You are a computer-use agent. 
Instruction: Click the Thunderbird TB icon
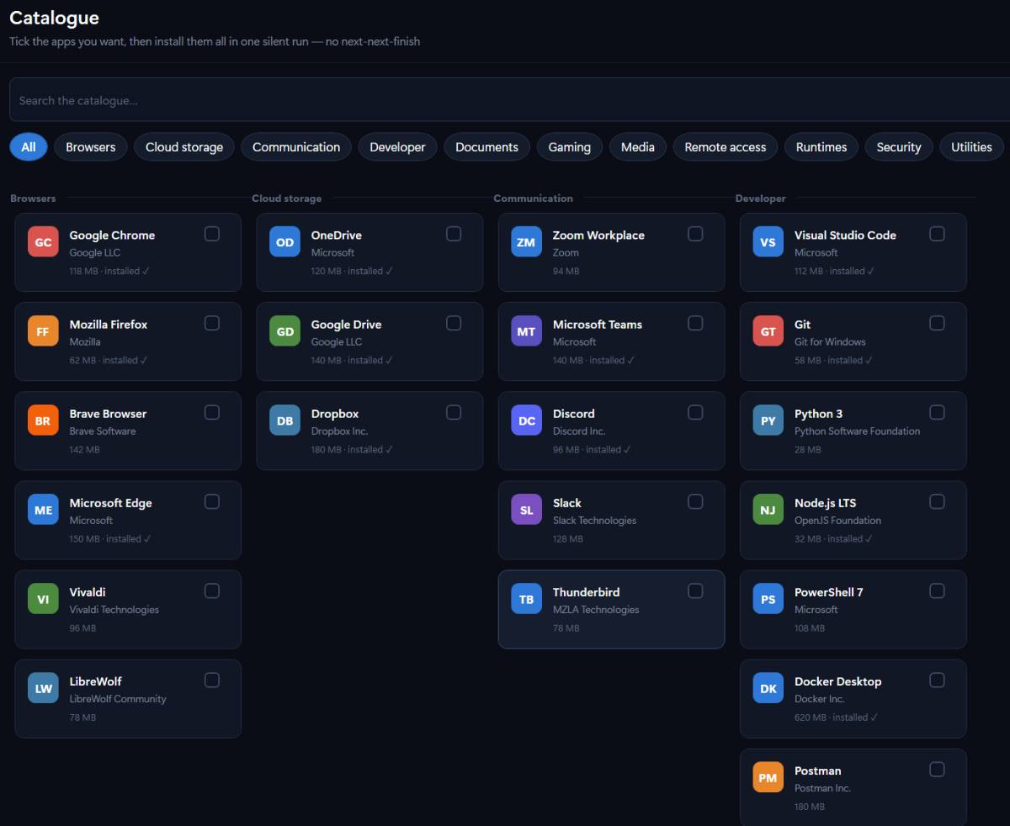[526, 599]
